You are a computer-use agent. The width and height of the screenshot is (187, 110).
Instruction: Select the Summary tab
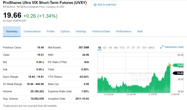(x=12, y=31)
